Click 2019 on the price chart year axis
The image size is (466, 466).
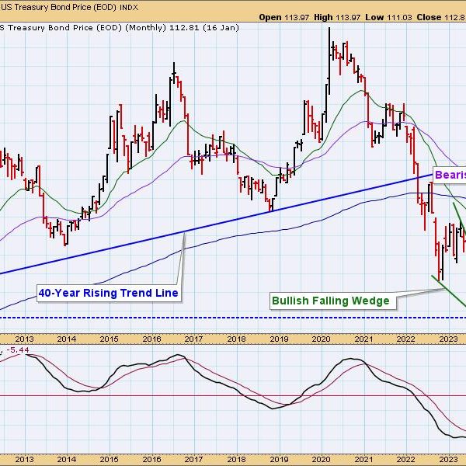point(279,339)
